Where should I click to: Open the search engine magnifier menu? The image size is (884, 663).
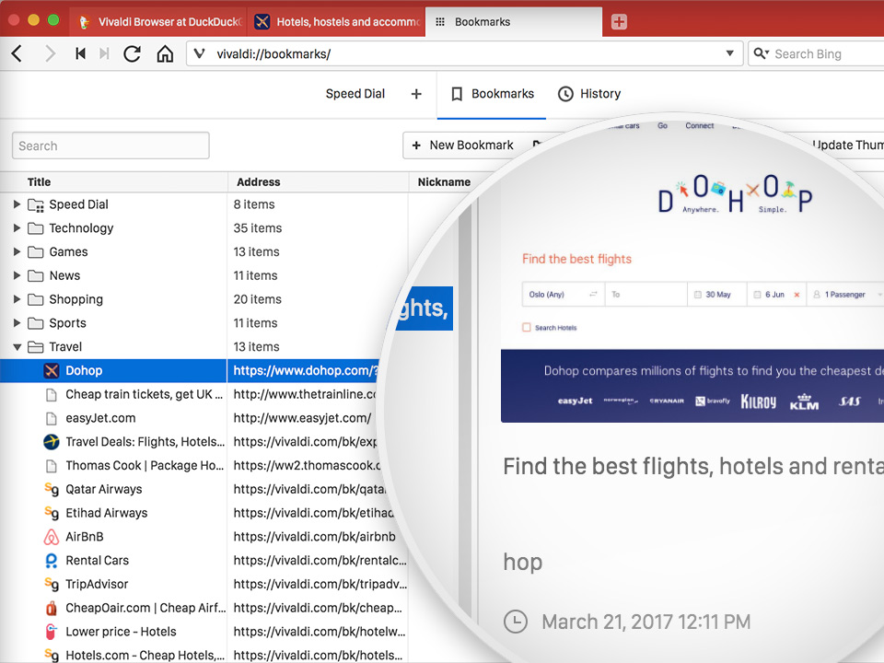[762, 53]
